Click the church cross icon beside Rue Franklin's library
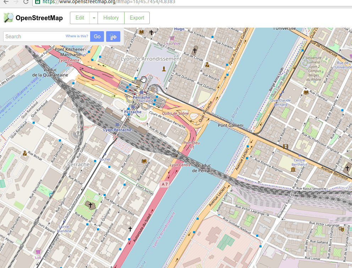This screenshot has height=268, width=352. coord(152,33)
